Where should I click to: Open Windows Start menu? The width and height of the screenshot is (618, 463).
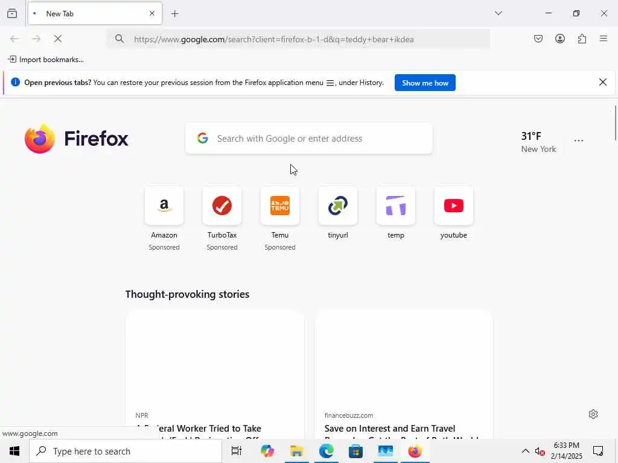(x=14, y=451)
